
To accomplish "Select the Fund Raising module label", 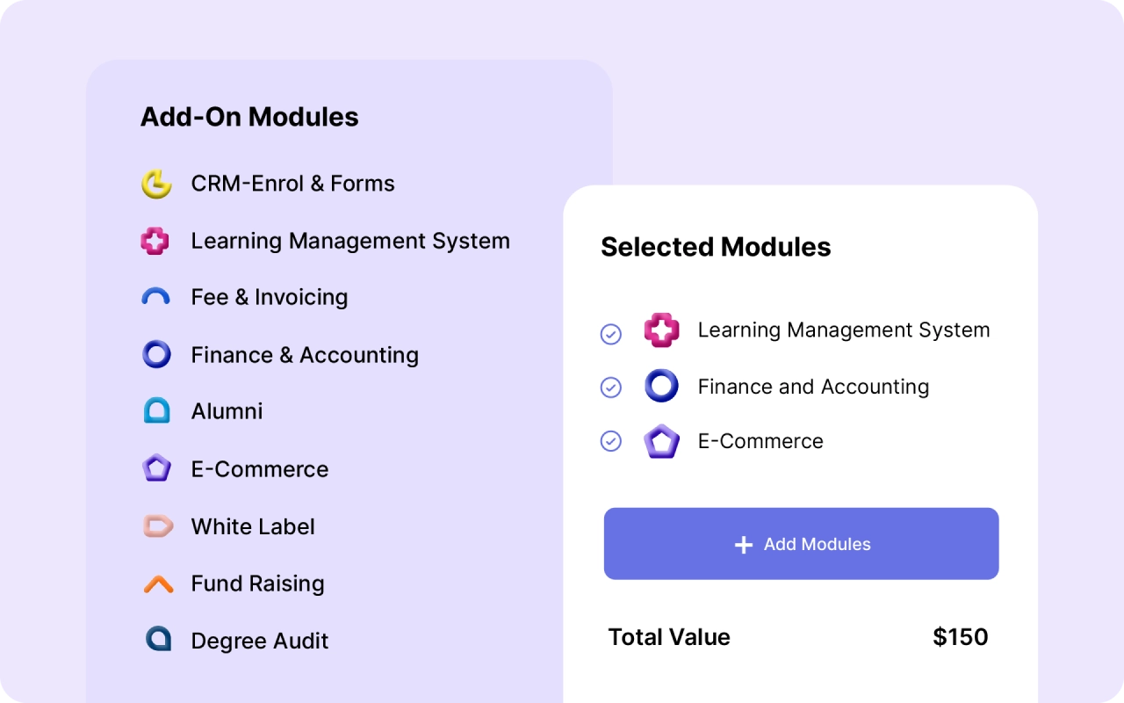I will point(257,583).
